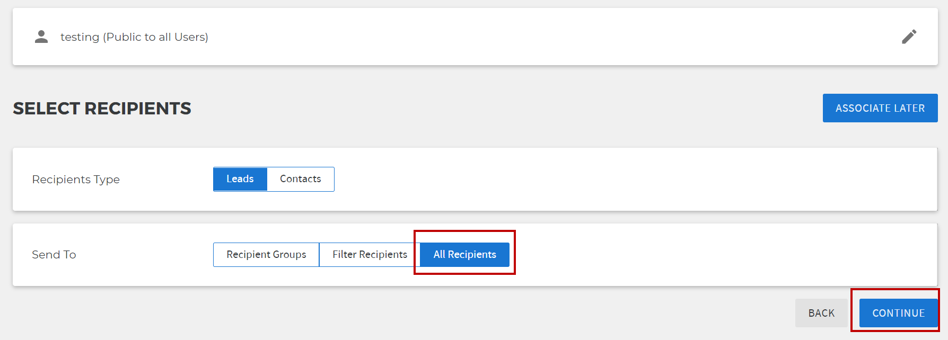The height and width of the screenshot is (340, 948).
Task: Click the Recipients Type label
Action: (76, 180)
